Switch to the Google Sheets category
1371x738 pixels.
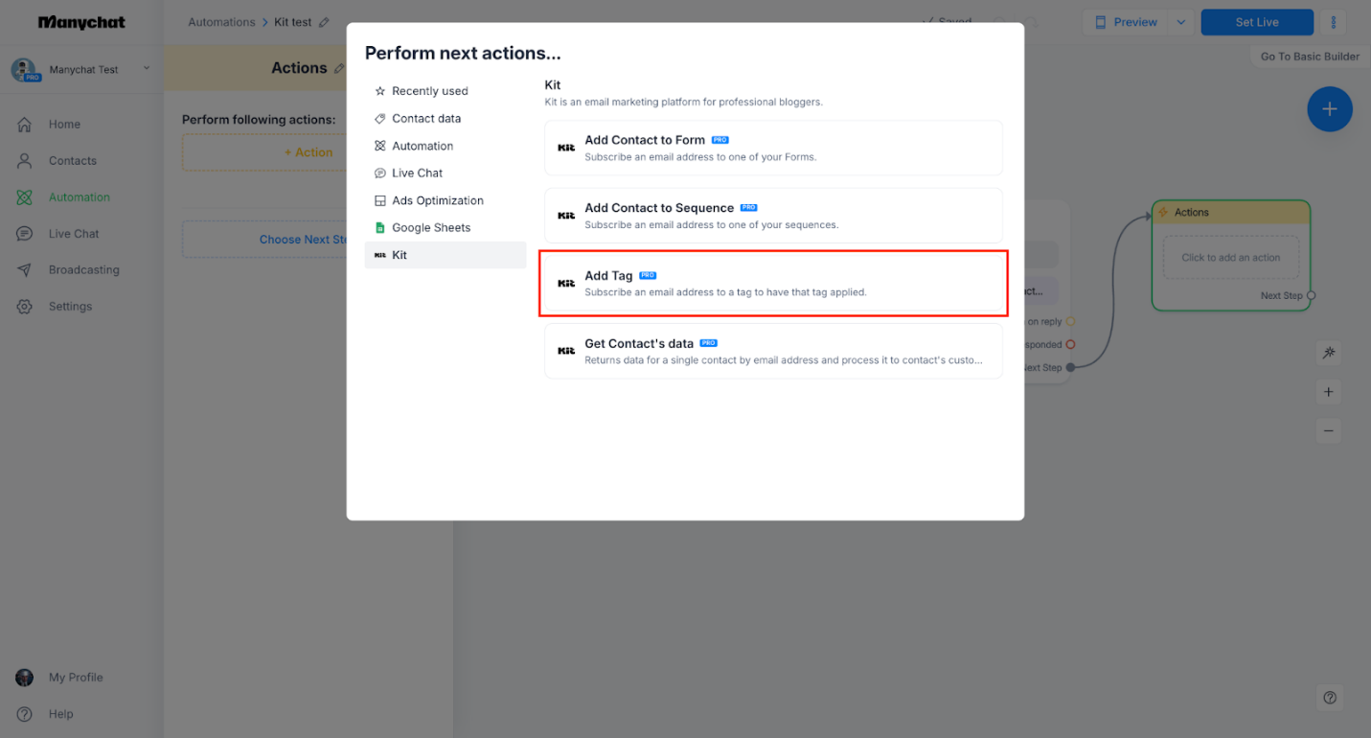click(431, 227)
